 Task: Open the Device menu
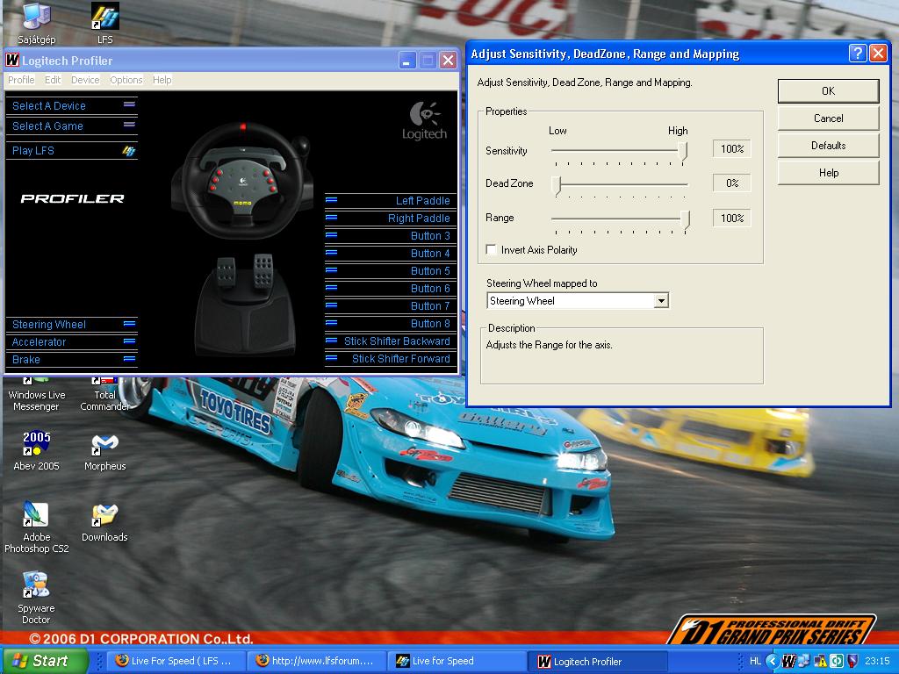(85, 80)
